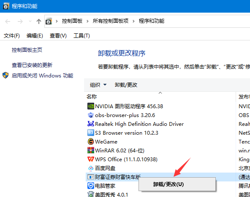Go forward with the forward arrow
The width and height of the screenshot is (250, 197).
tap(20, 21)
